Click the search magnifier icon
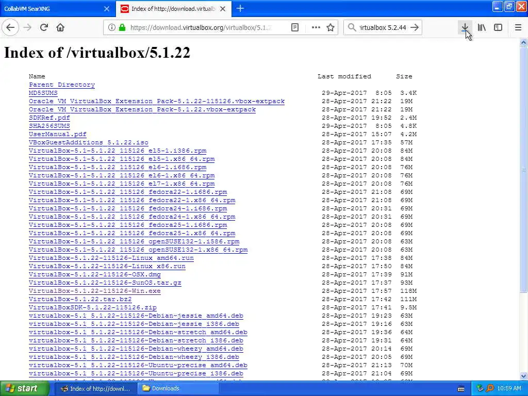528x396 pixels. 352,28
